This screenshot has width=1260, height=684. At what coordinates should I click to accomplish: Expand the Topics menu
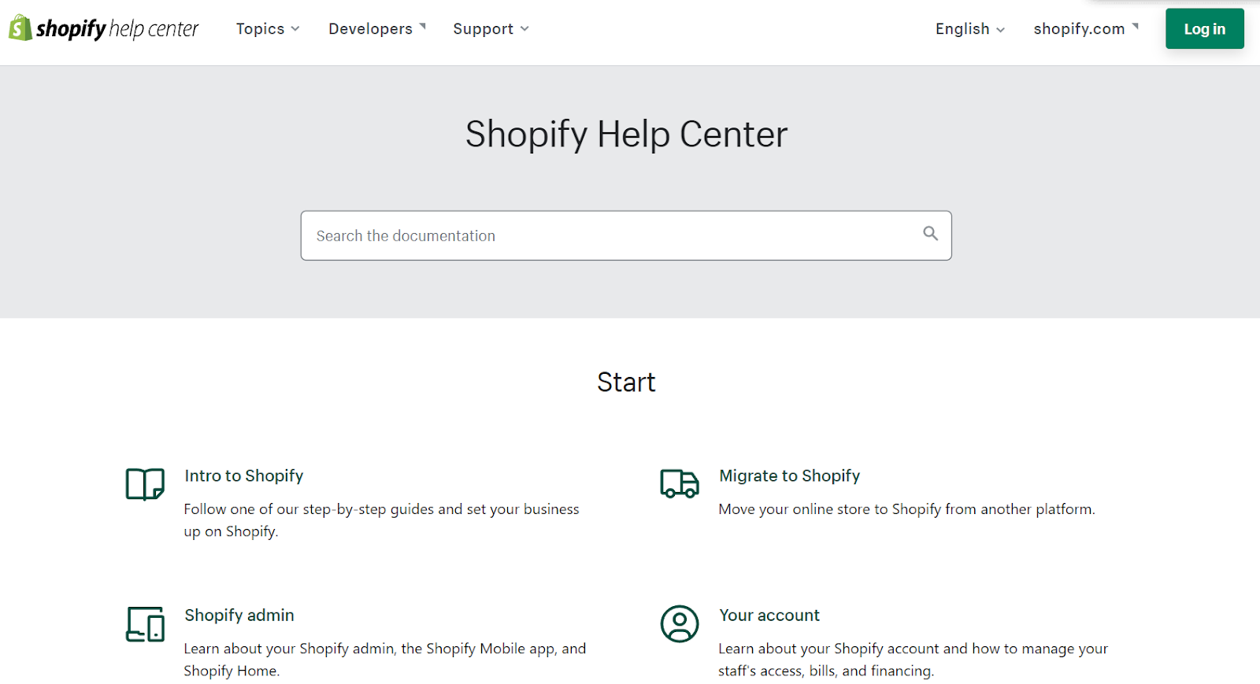268,29
